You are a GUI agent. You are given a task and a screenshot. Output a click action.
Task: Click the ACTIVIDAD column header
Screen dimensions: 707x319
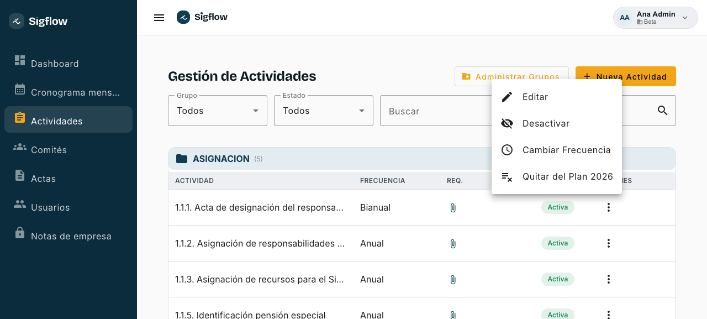tap(194, 181)
